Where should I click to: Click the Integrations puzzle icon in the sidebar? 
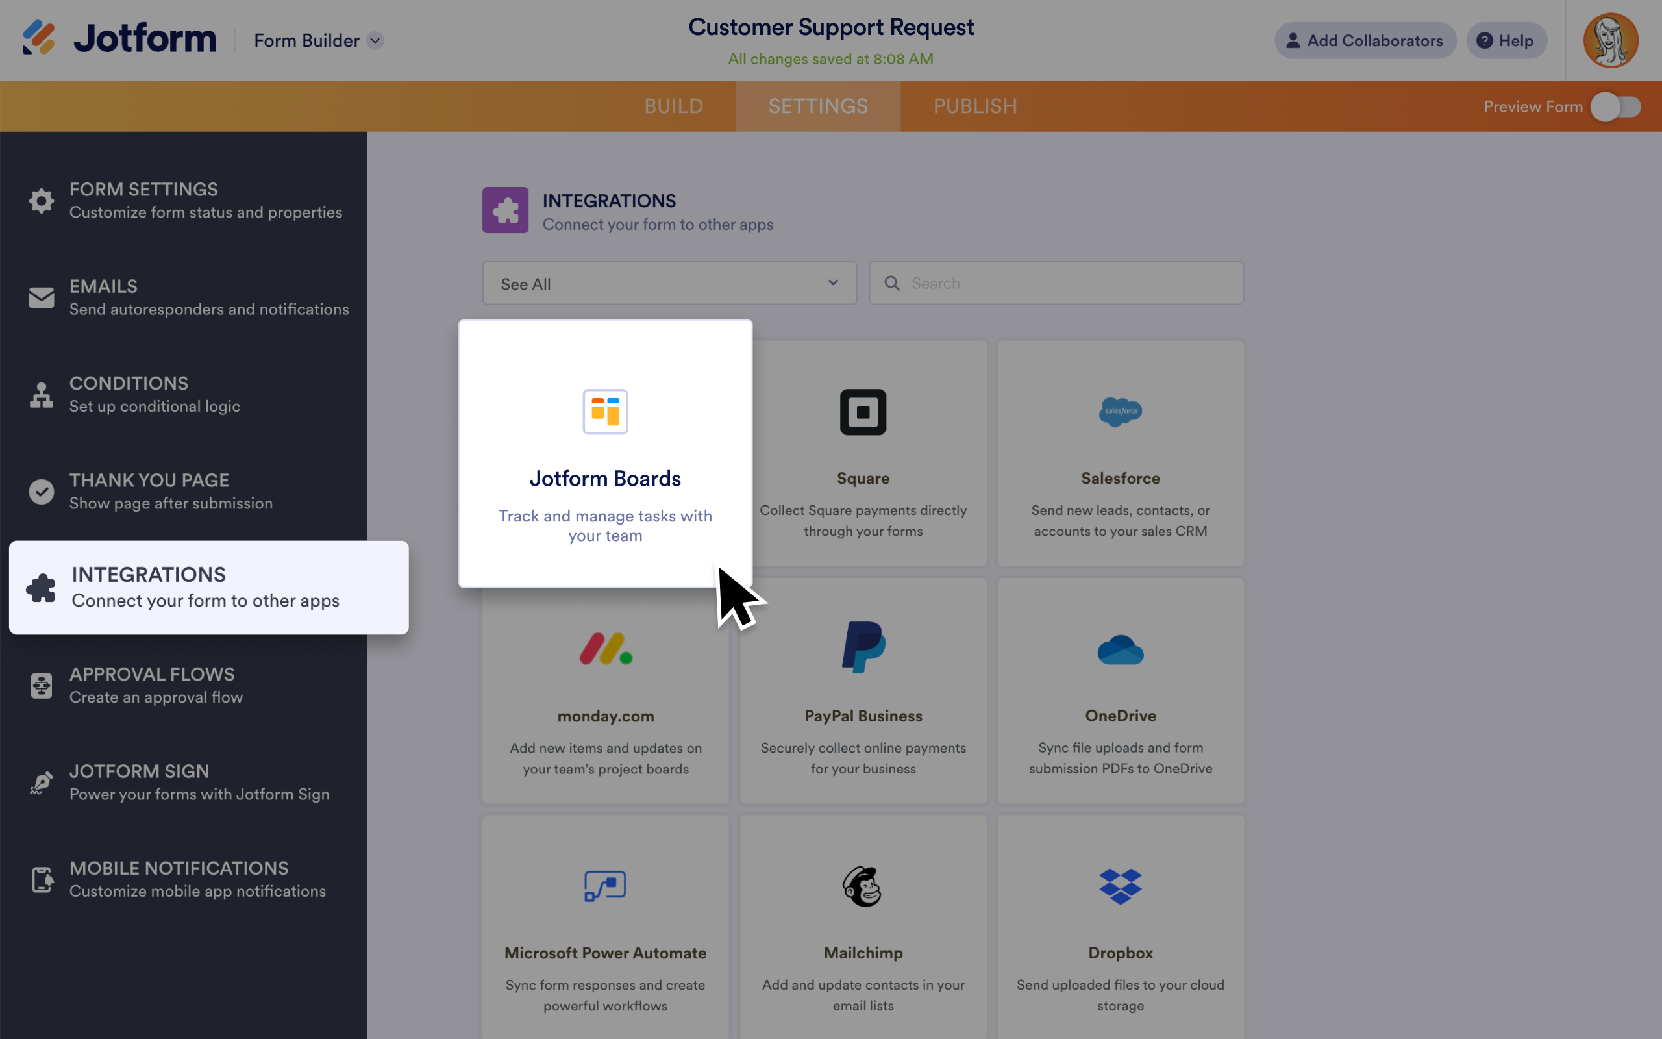point(41,588)
